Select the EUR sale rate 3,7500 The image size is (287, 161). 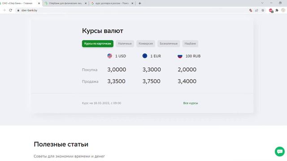coord(152,81)
